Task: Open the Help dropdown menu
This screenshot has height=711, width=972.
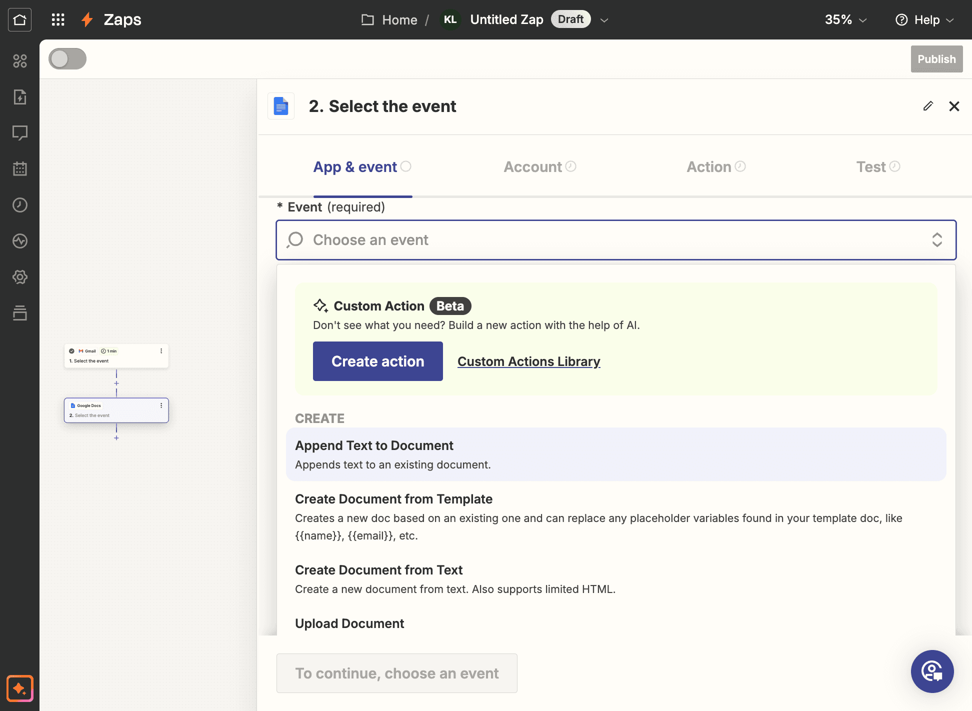Action: coord(924,19)
